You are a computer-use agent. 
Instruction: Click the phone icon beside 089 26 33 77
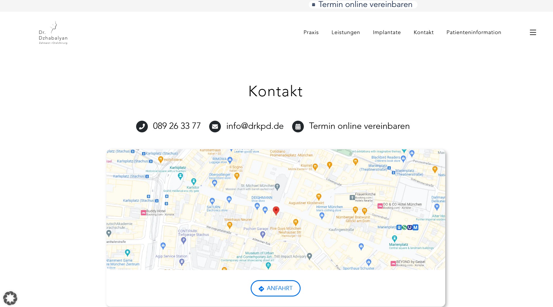pyautogui.click(x=142, y=127)
